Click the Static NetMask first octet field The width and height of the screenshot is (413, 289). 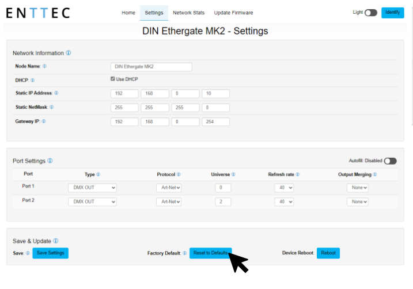124,108
